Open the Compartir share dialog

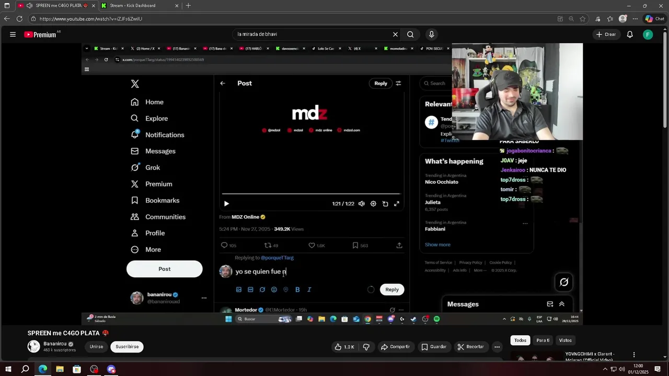(395, 347)
